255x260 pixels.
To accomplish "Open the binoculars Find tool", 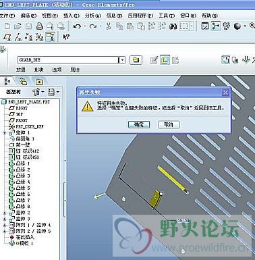I will click(173, 26).
